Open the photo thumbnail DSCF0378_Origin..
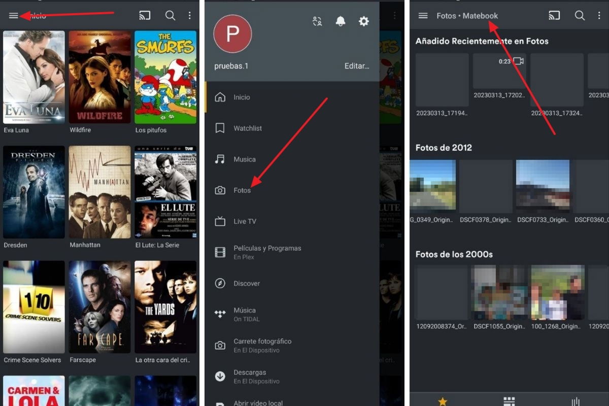The width and height of the screenshot is (609, 406). [486, 187]
